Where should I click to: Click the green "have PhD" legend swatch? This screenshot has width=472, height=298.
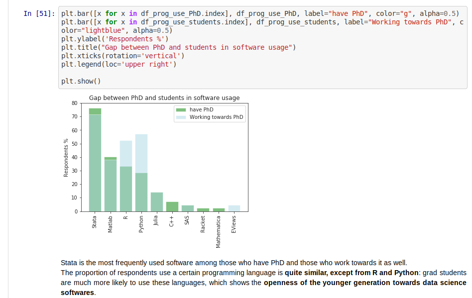pyautogui.click(x=181, y=109)
